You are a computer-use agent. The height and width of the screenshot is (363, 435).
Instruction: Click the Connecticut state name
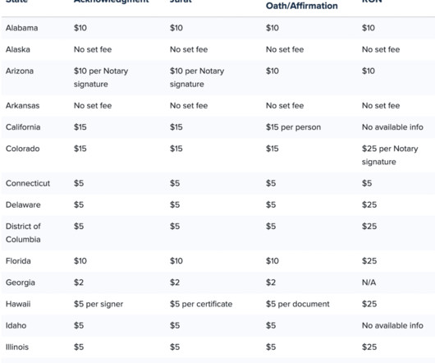click(28, 183)
